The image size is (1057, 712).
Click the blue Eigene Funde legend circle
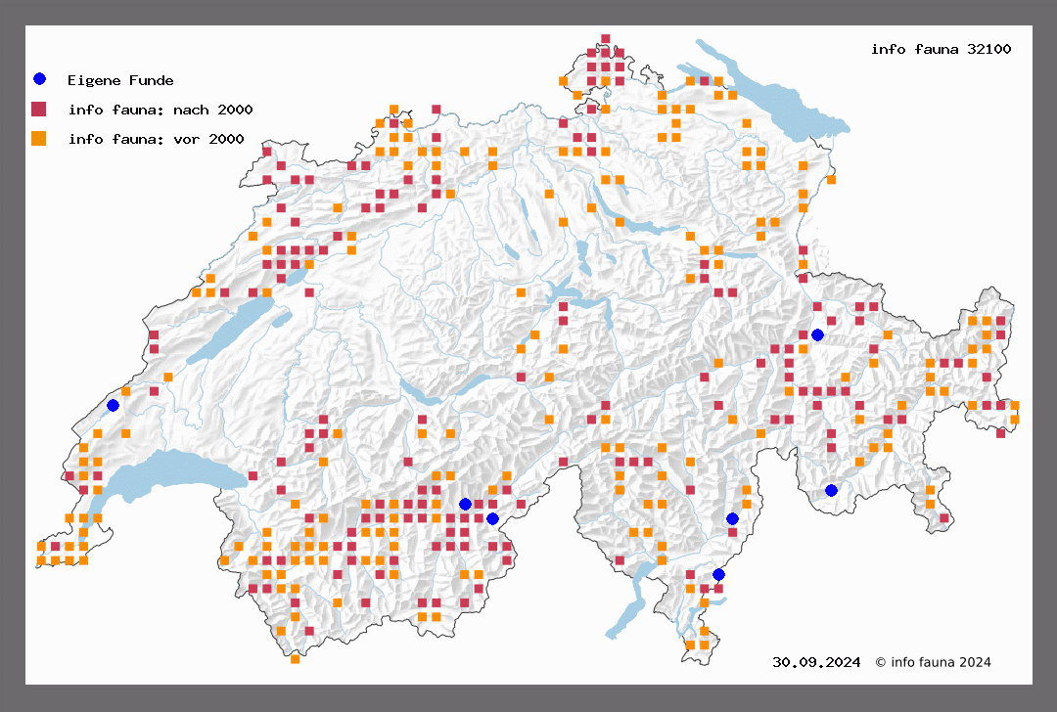point(39,79)
